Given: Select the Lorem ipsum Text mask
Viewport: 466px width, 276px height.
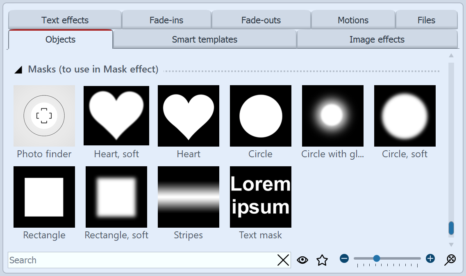Looking at the screenshot, I should pyautogui.click(x=260, y=197).
